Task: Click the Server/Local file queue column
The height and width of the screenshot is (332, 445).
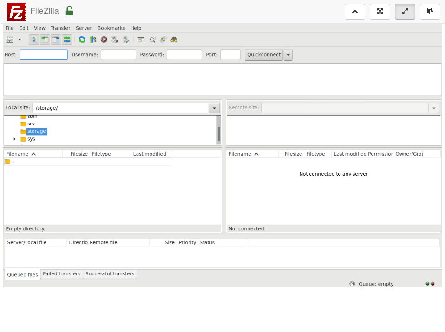Action: point(36,242)
